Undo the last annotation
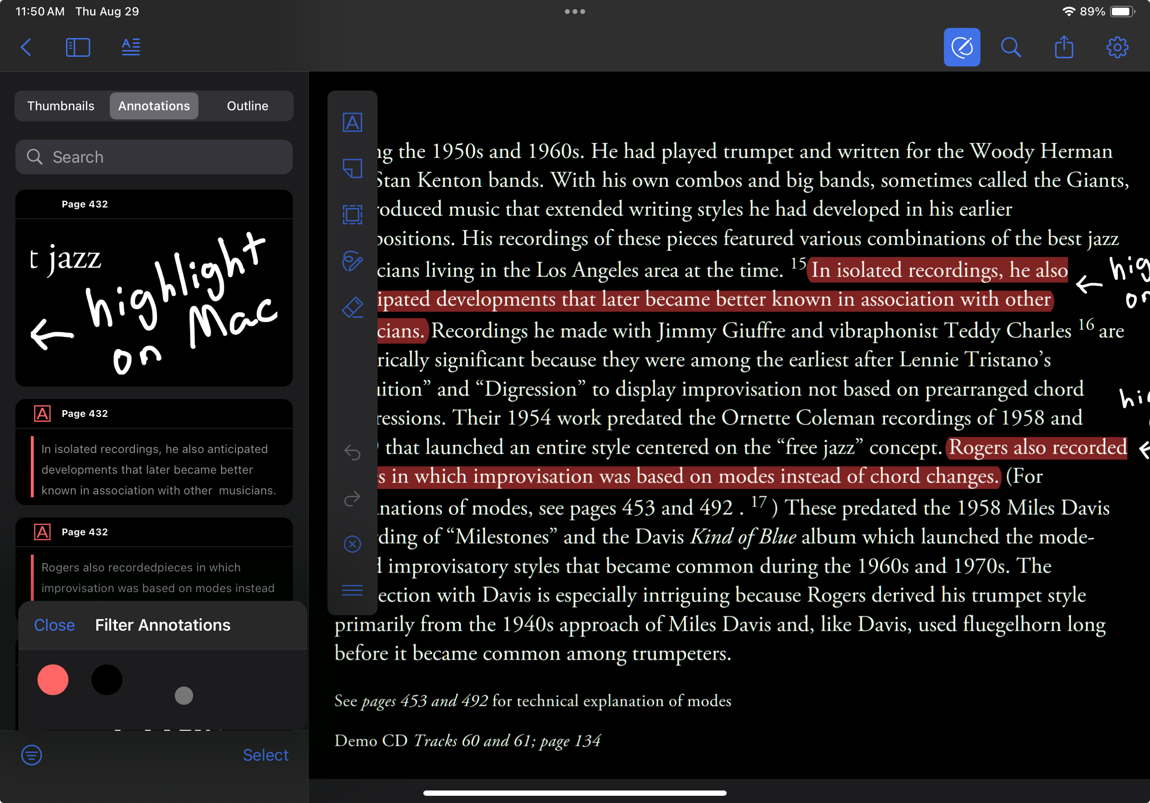The height and width of the screenshot is (803, 1150). [352, 453]
